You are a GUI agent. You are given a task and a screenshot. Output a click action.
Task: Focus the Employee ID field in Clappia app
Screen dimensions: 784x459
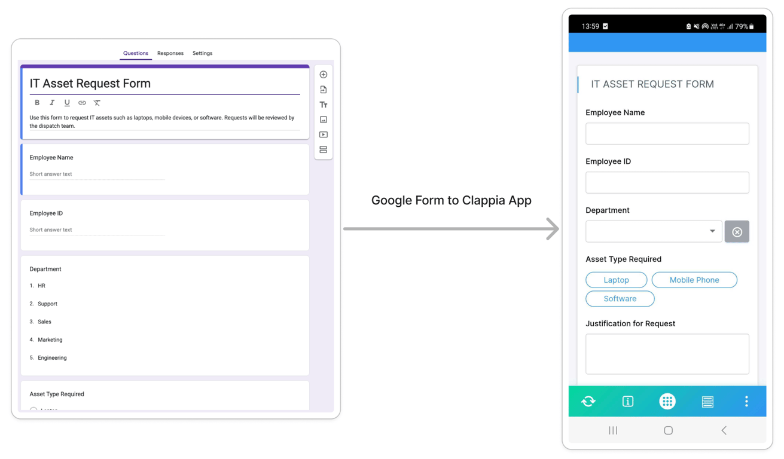[667, 182]
